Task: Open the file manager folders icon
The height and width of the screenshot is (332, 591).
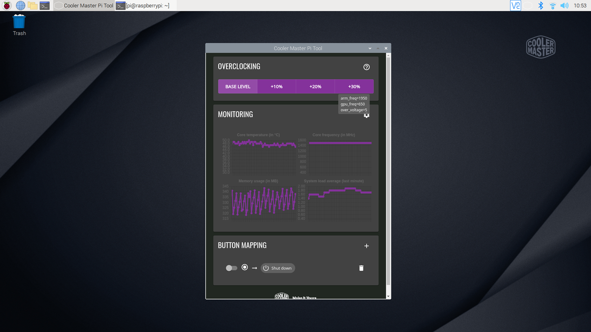Action: tap(33, 5)
